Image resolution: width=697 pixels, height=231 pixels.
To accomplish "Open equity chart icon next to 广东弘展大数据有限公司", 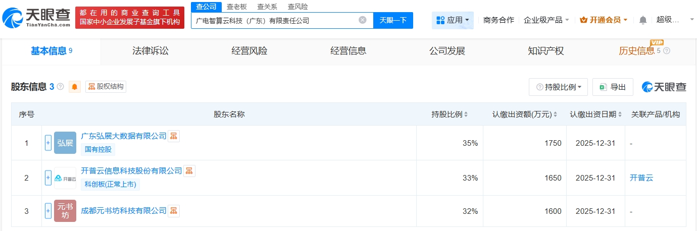I will point(174,136).
